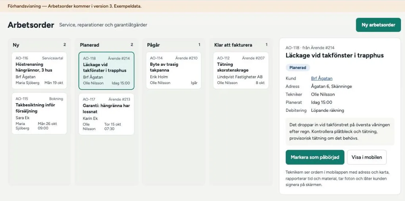
Task: Click the Bokning label on card AO-115
Action: pyautogui.click(x=56, y=99)
